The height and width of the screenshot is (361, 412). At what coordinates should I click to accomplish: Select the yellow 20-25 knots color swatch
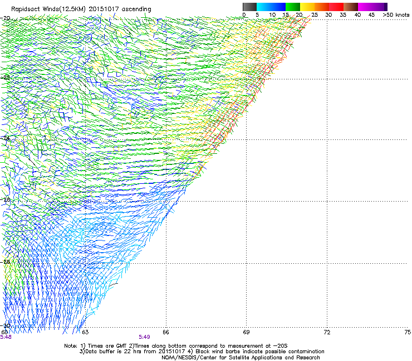tap(307, 7)
